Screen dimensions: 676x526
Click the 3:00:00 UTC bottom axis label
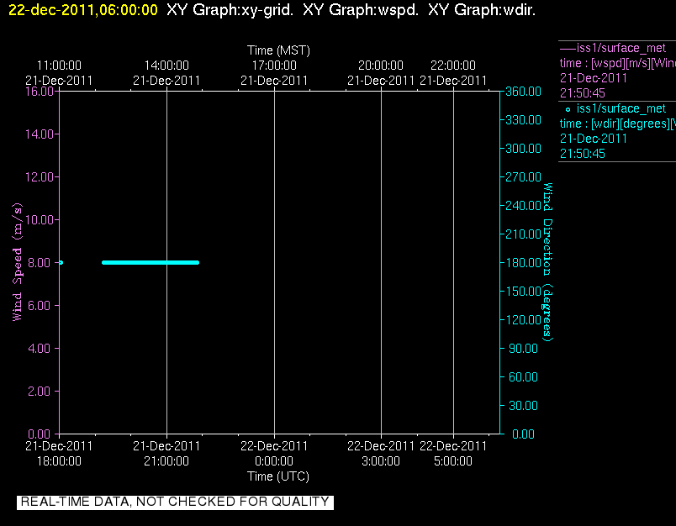381,461
